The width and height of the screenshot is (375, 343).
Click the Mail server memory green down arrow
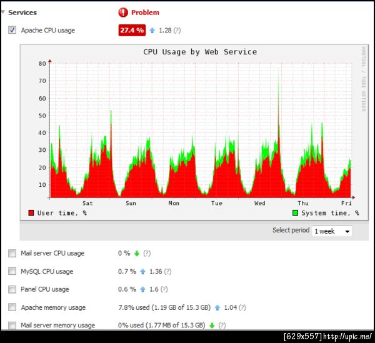coord(212,326)
